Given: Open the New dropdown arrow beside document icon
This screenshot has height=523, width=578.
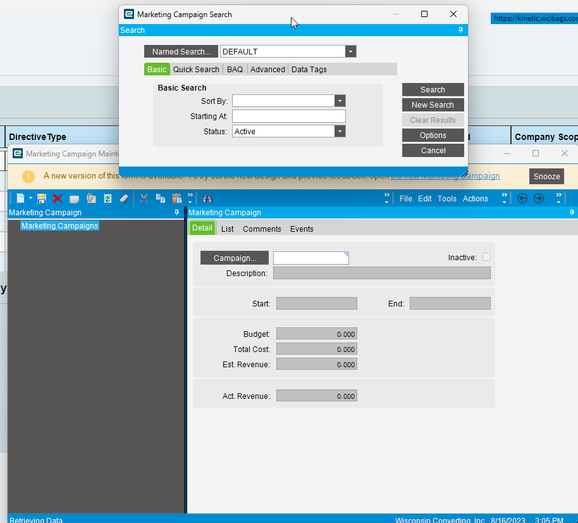Looking at the screenshot, I should [30, 199].
